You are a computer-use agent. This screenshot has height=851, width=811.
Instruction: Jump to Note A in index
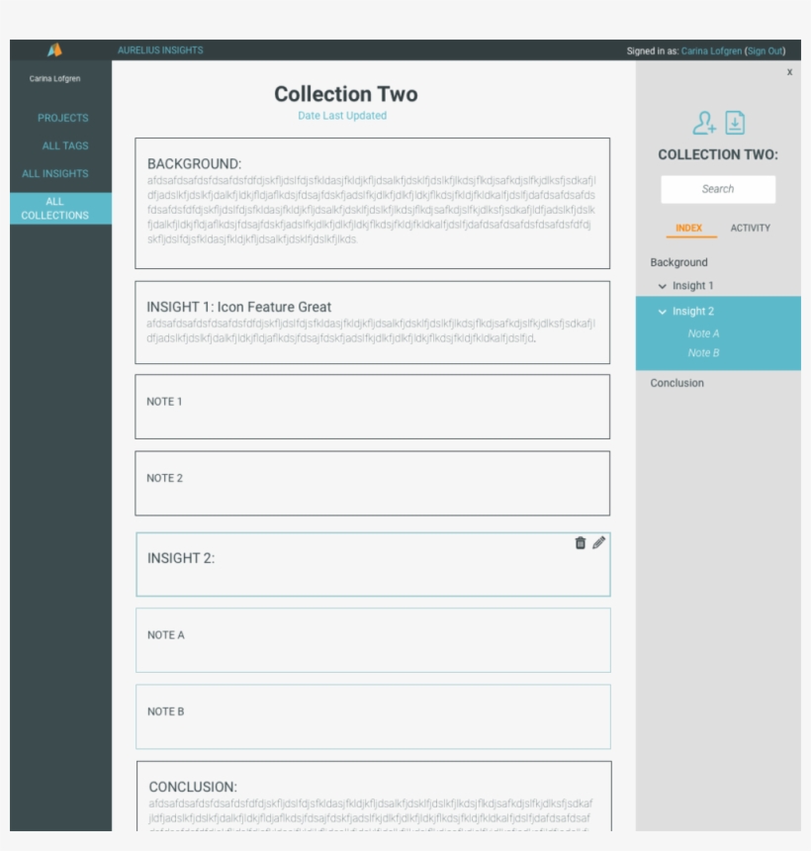pyautogui.click(x=703, y=333)
